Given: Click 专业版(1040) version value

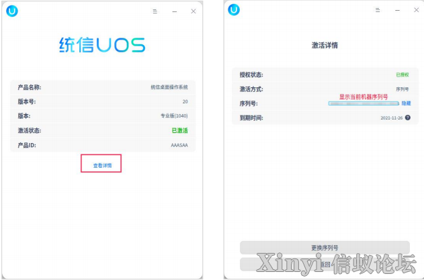Looking at the screenshot, I should [x=174, y=115].
